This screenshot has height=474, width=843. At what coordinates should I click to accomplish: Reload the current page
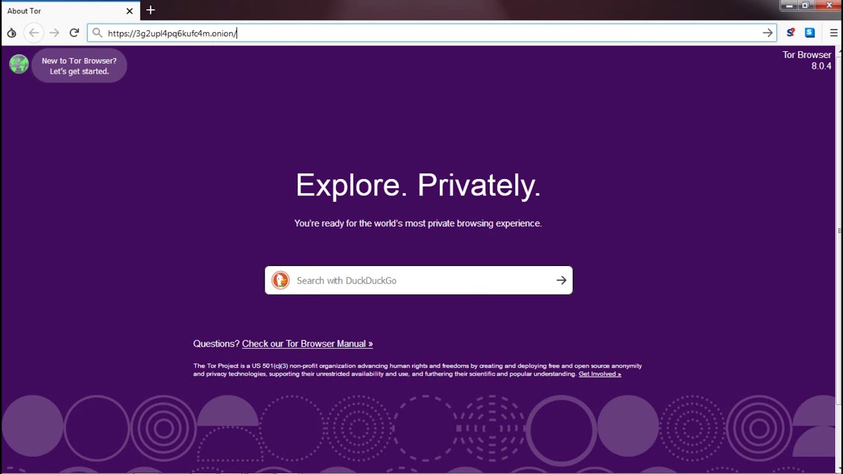coord(74,33)
